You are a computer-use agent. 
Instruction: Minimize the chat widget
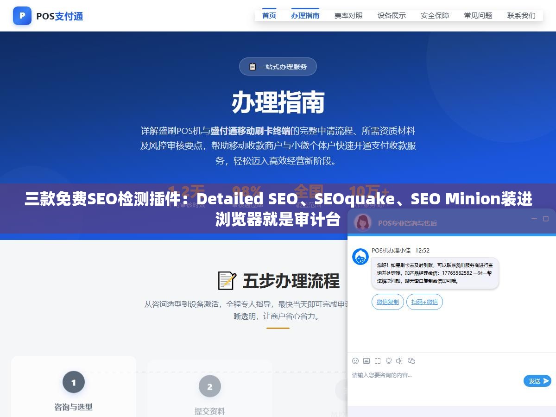534,219
